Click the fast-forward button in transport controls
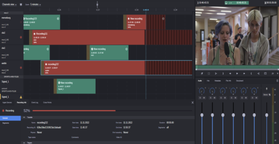The image size is (279, 144). (x=244, y=73)
